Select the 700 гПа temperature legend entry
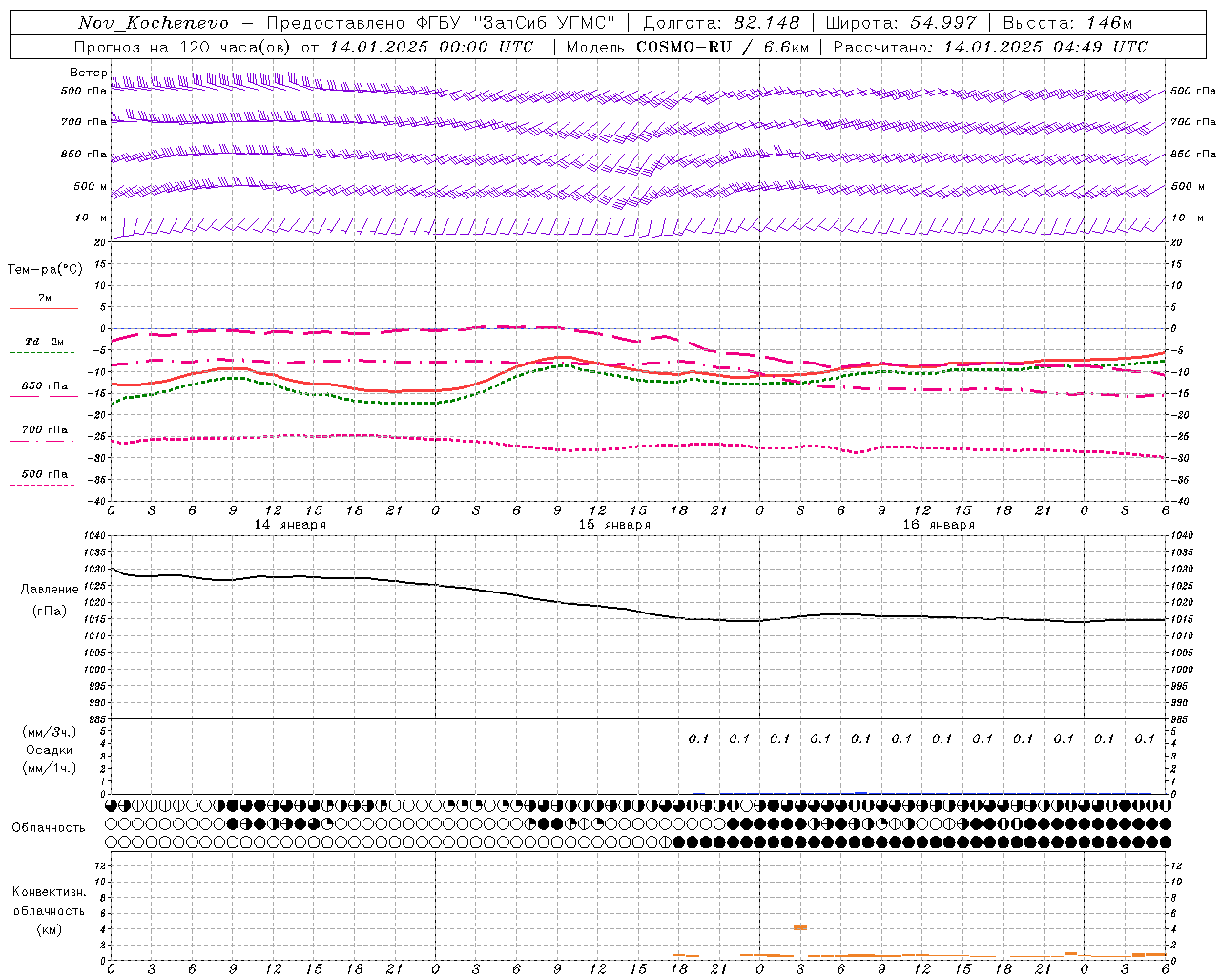The image size is (1221, 977). coord(44,433)
